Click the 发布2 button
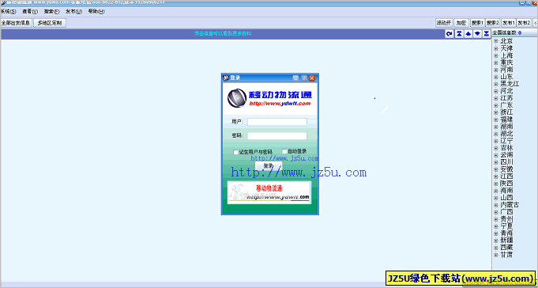Screen dimensions: 538x288 [x=524, y=23]
